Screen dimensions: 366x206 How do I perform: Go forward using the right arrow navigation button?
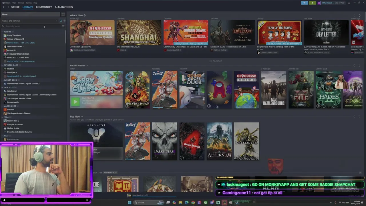8,7
